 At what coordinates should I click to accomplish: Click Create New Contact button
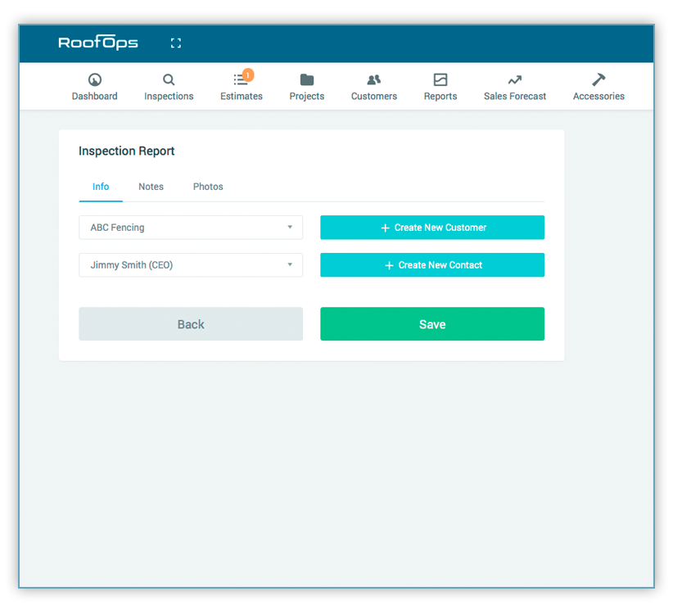click(432, 264)
